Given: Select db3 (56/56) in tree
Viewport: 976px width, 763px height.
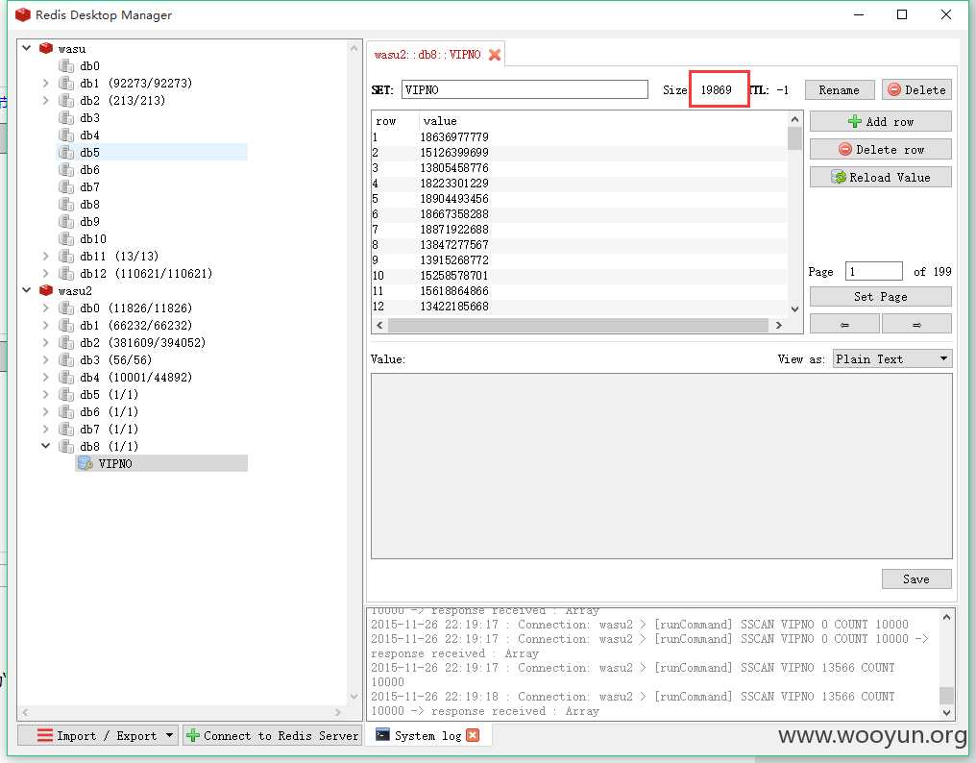Looking at the screenshot, I should point(116,359).
